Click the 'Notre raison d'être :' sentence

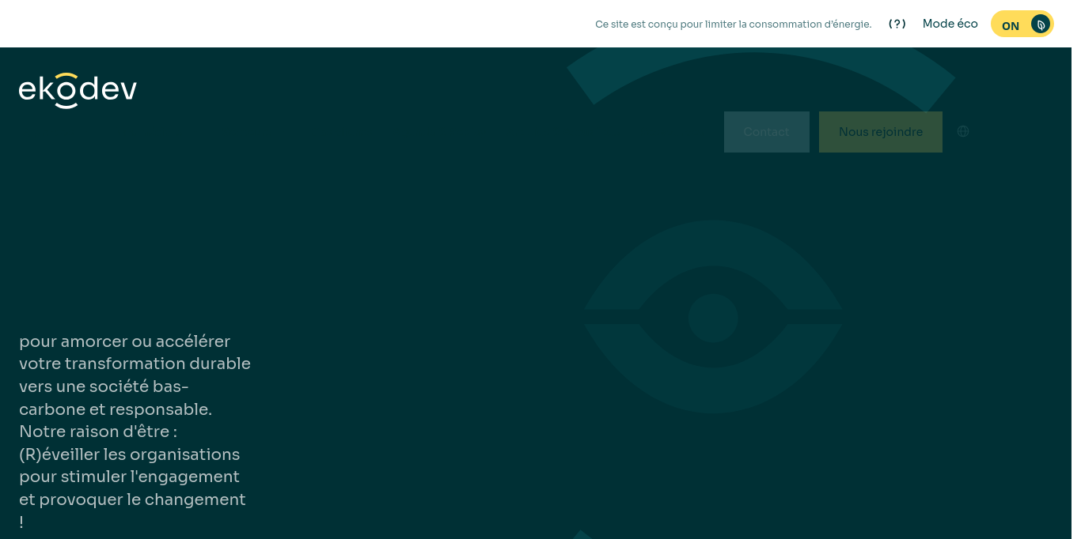97,432
